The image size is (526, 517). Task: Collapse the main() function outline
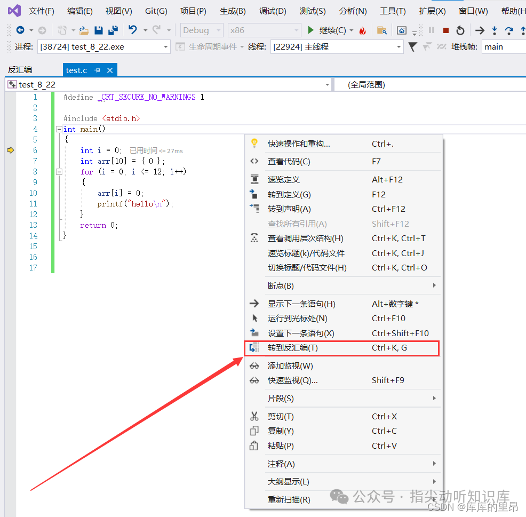point(59,129)
